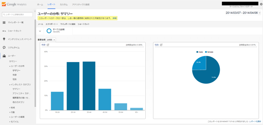The image size is (263, 125).
Task: Click the メール toolbar button
Action: point(40,24)
